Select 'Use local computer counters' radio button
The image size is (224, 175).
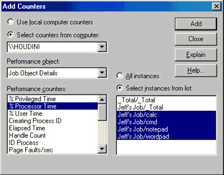pyautogui.click(x=11, y=22)
